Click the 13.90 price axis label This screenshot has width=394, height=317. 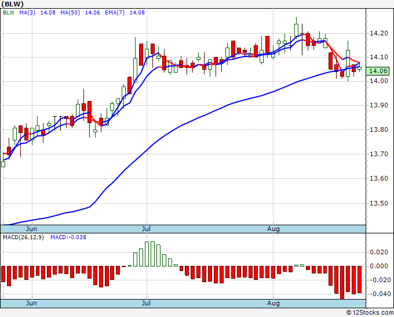[x=379, y=105]
